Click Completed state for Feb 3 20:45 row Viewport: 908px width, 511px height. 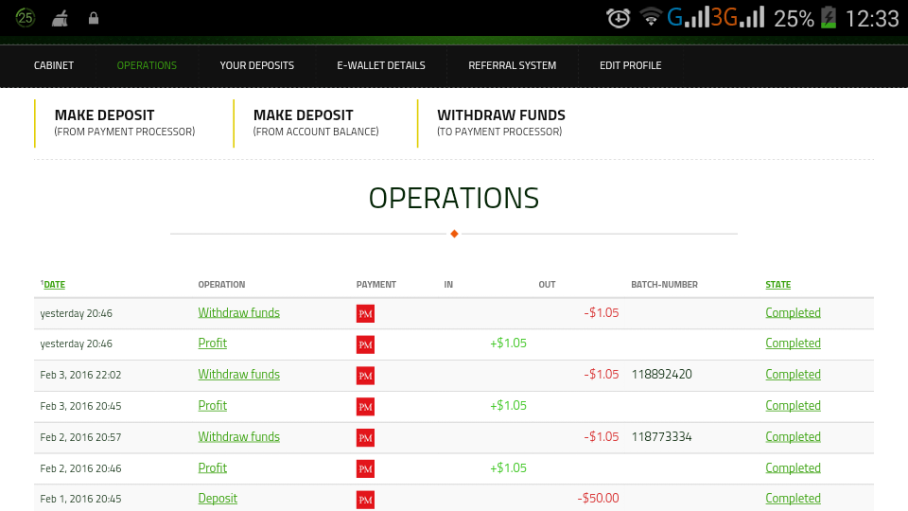tap(793, 406)
